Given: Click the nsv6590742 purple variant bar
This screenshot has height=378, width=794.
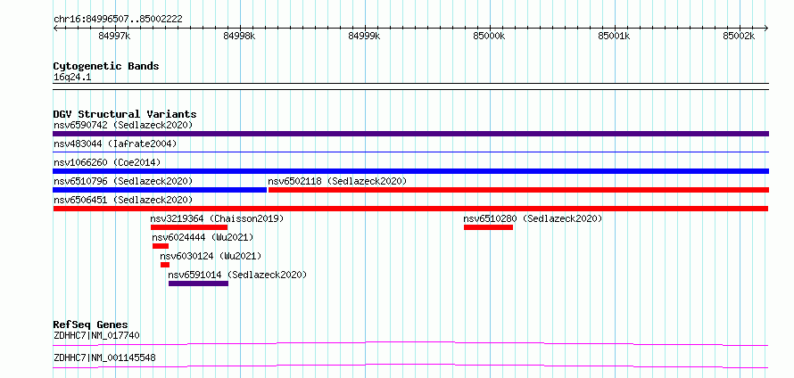Looking at the screenshot, I should [x=410, y=134].
